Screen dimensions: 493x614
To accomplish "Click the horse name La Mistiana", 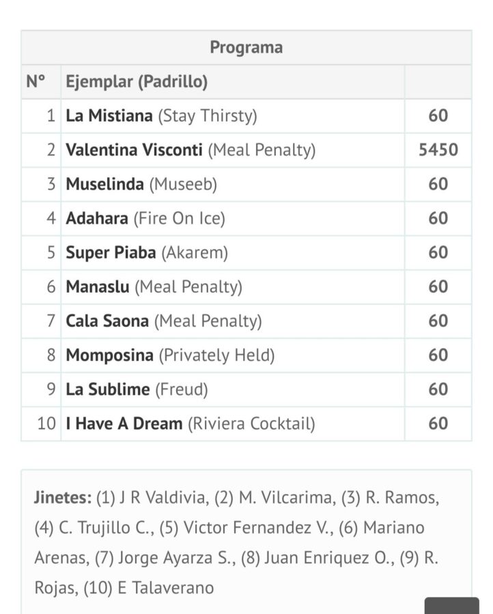I will click(109, 116).
